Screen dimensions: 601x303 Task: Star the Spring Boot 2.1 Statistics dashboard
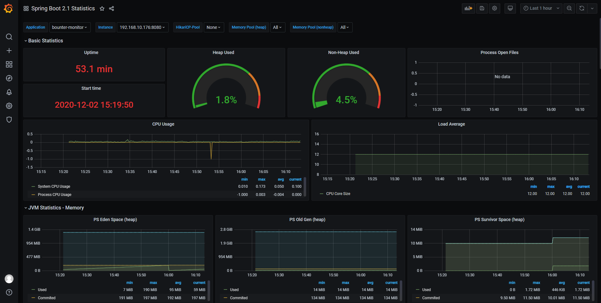pos(102,8)
